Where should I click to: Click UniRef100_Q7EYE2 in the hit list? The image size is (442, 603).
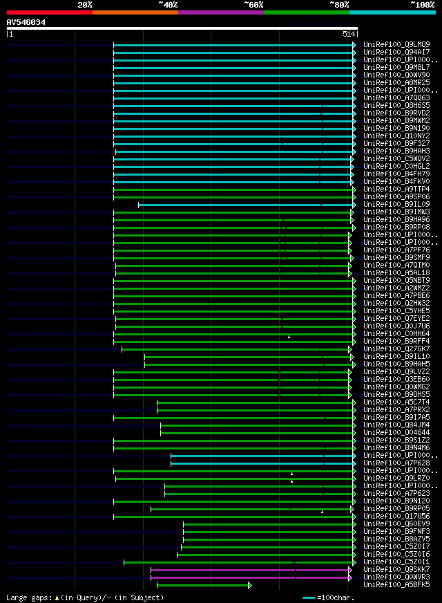396,318
